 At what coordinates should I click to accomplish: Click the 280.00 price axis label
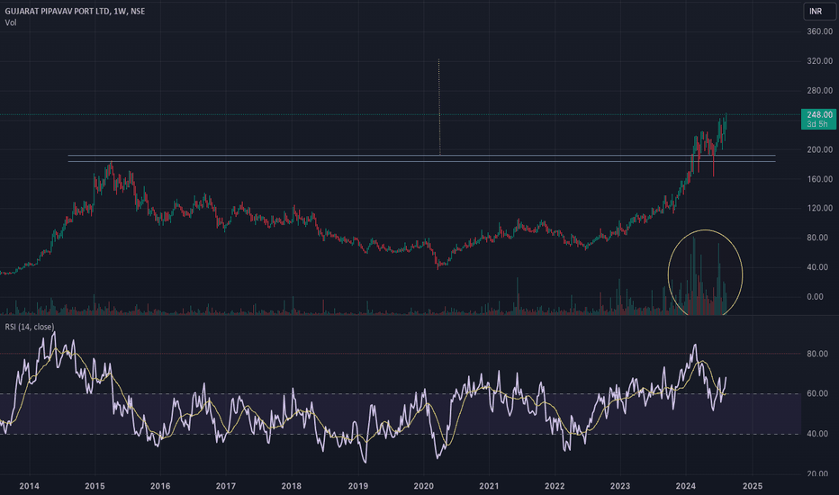click(x=819, y=90)
